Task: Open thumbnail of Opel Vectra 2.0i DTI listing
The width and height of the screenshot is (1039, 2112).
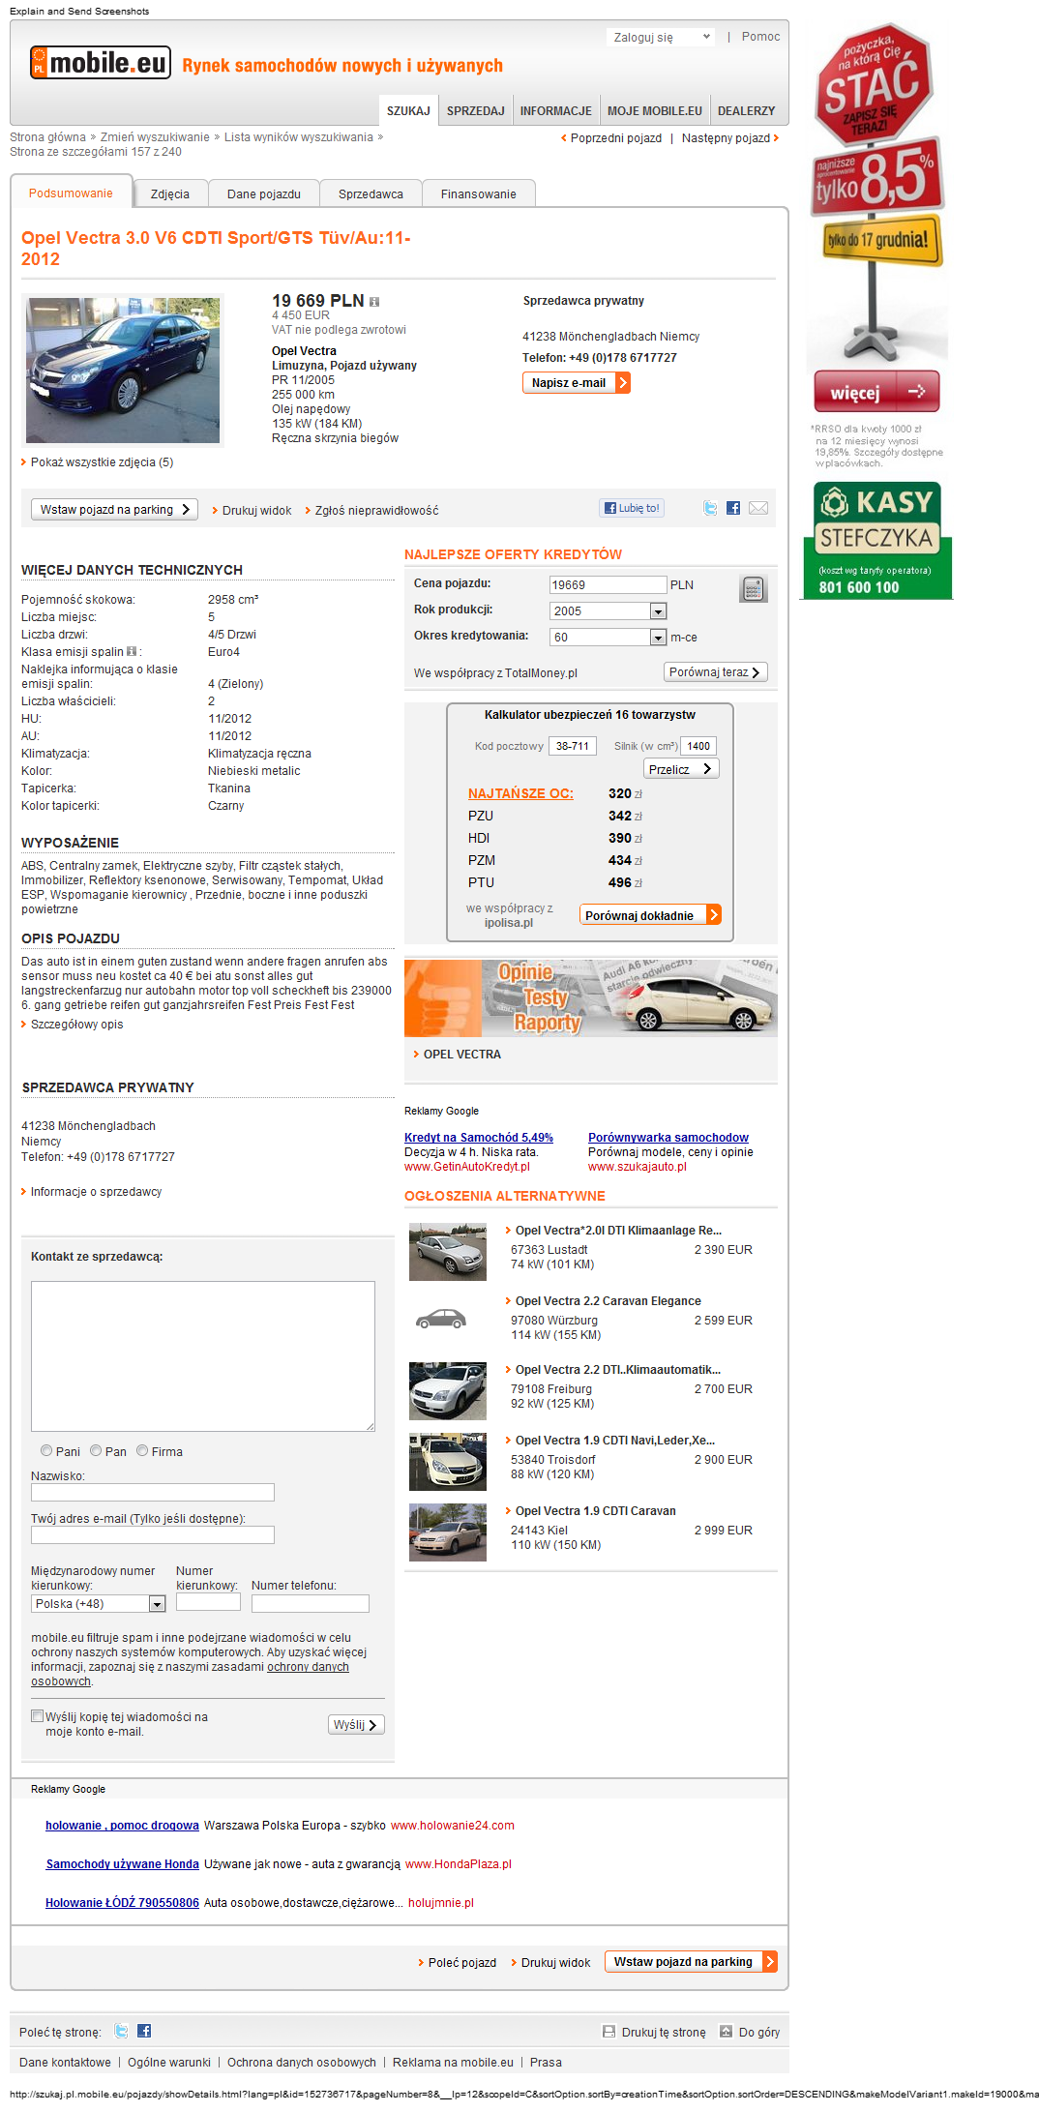Action: tap(448, 1252)
